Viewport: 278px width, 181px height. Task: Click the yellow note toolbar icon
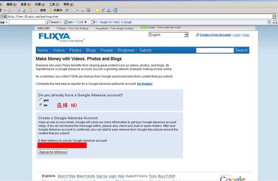point(97,11)
